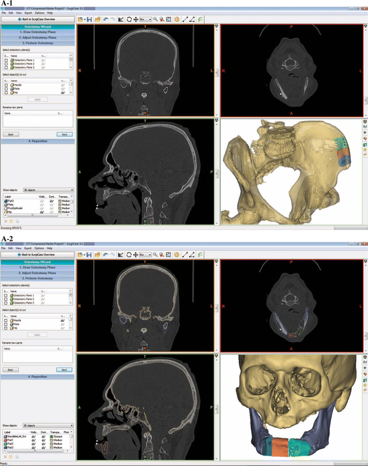Select Measure angle tool in A-1 toolbar
The image size is (368, 466).
(x=192, y=20)
